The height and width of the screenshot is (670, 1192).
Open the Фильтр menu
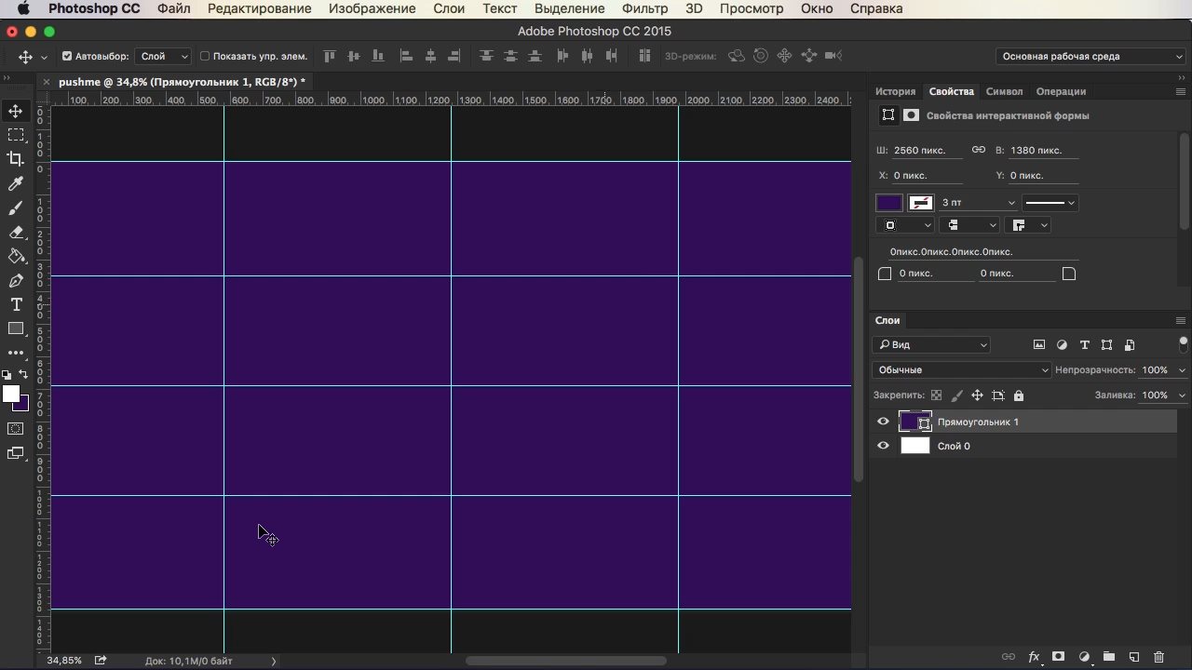[x=644, y=8]
